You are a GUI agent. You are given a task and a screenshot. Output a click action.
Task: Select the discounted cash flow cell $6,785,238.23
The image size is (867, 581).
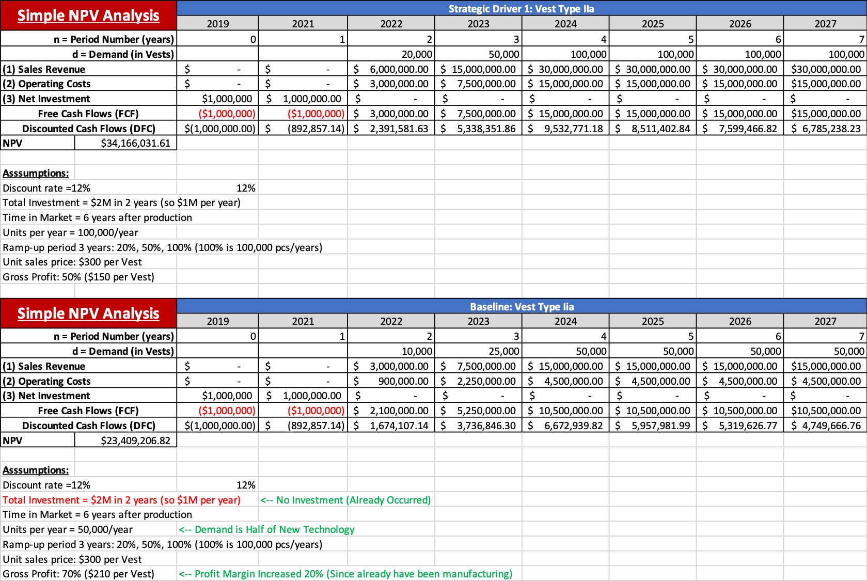point(825,129)
